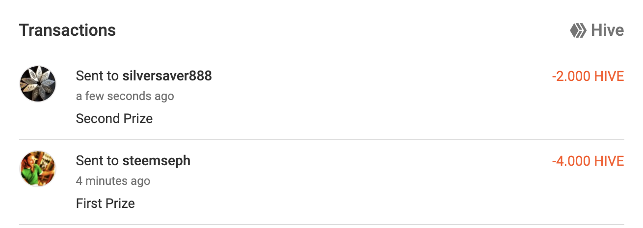
Task: Open the silversaver888 username link
Action: [167, 76]
